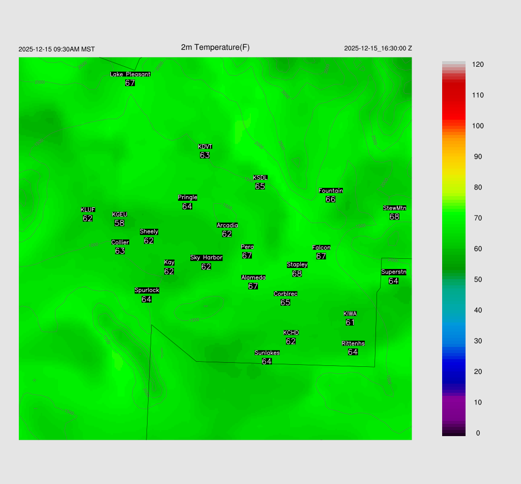This screenshot has width=521, height=484.
Task: Select the Fountain station label
Action: tap(331, 191)
